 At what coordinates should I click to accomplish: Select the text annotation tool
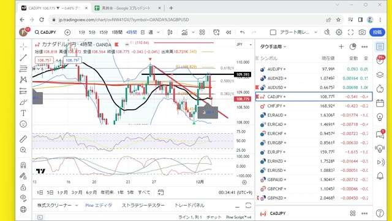pyautogui.click(x=23, y=113)
